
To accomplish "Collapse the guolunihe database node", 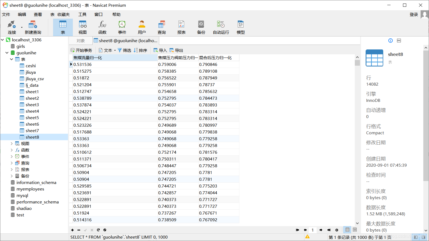I will [7, 53].
